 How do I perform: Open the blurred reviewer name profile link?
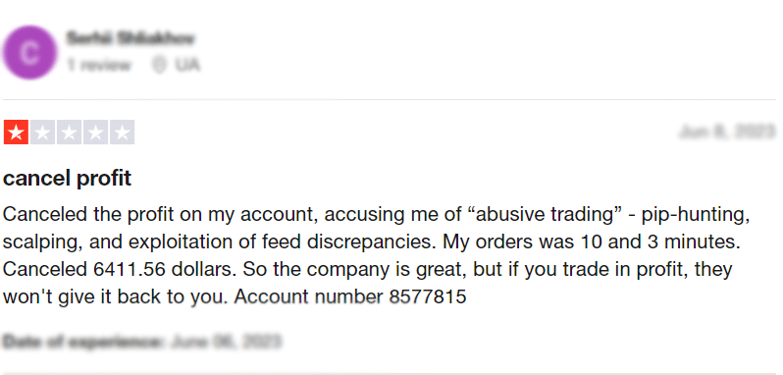(x=130, y=38)
